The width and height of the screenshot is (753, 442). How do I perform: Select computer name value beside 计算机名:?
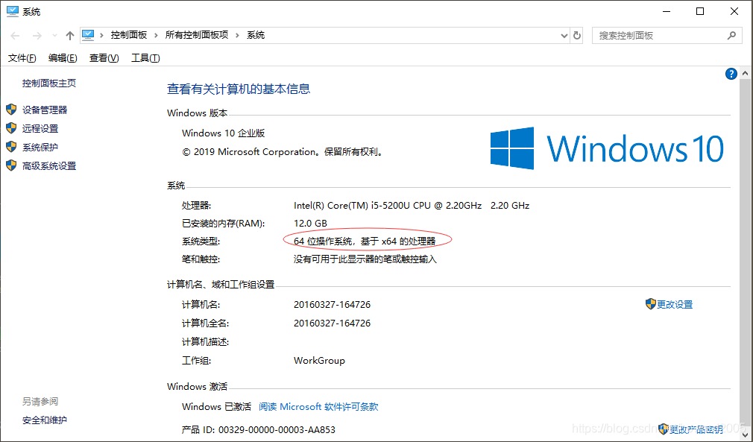(x=333, y=305)
